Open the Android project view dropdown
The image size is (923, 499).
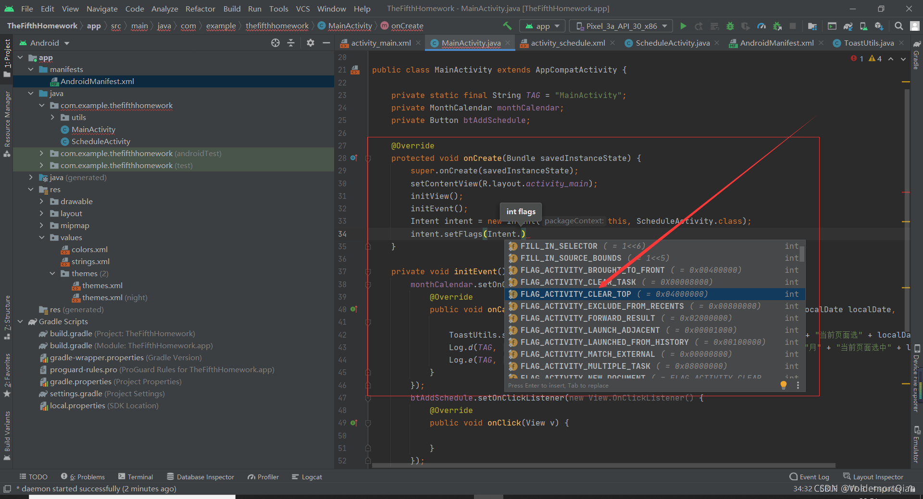tap(44, 43)
